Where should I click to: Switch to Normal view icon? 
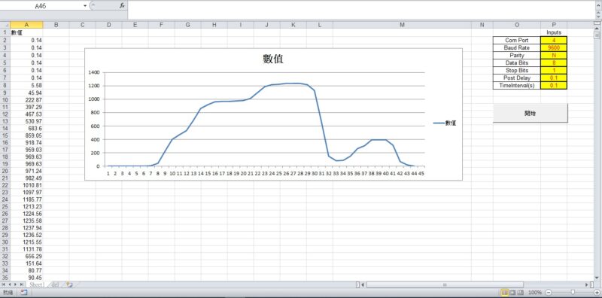click(x=505, y=293)
